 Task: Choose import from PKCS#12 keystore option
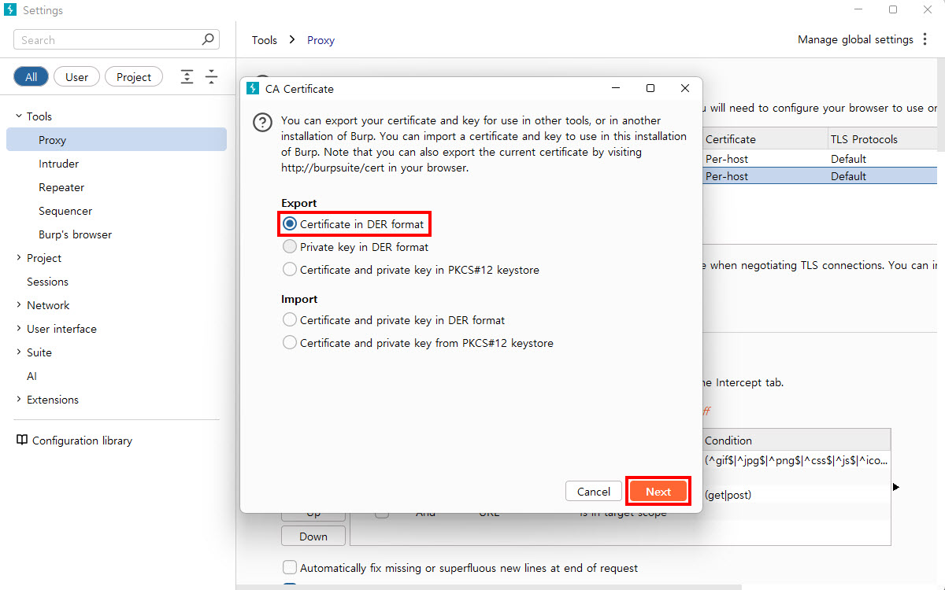417,343
